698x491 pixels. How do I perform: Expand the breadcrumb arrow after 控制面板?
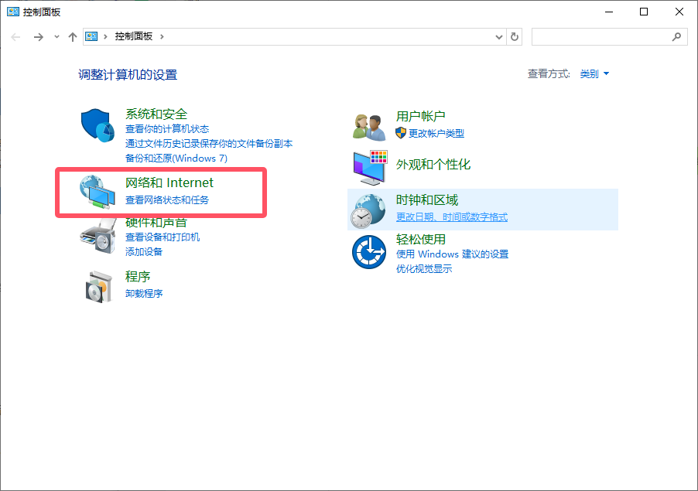coord(162,36)
